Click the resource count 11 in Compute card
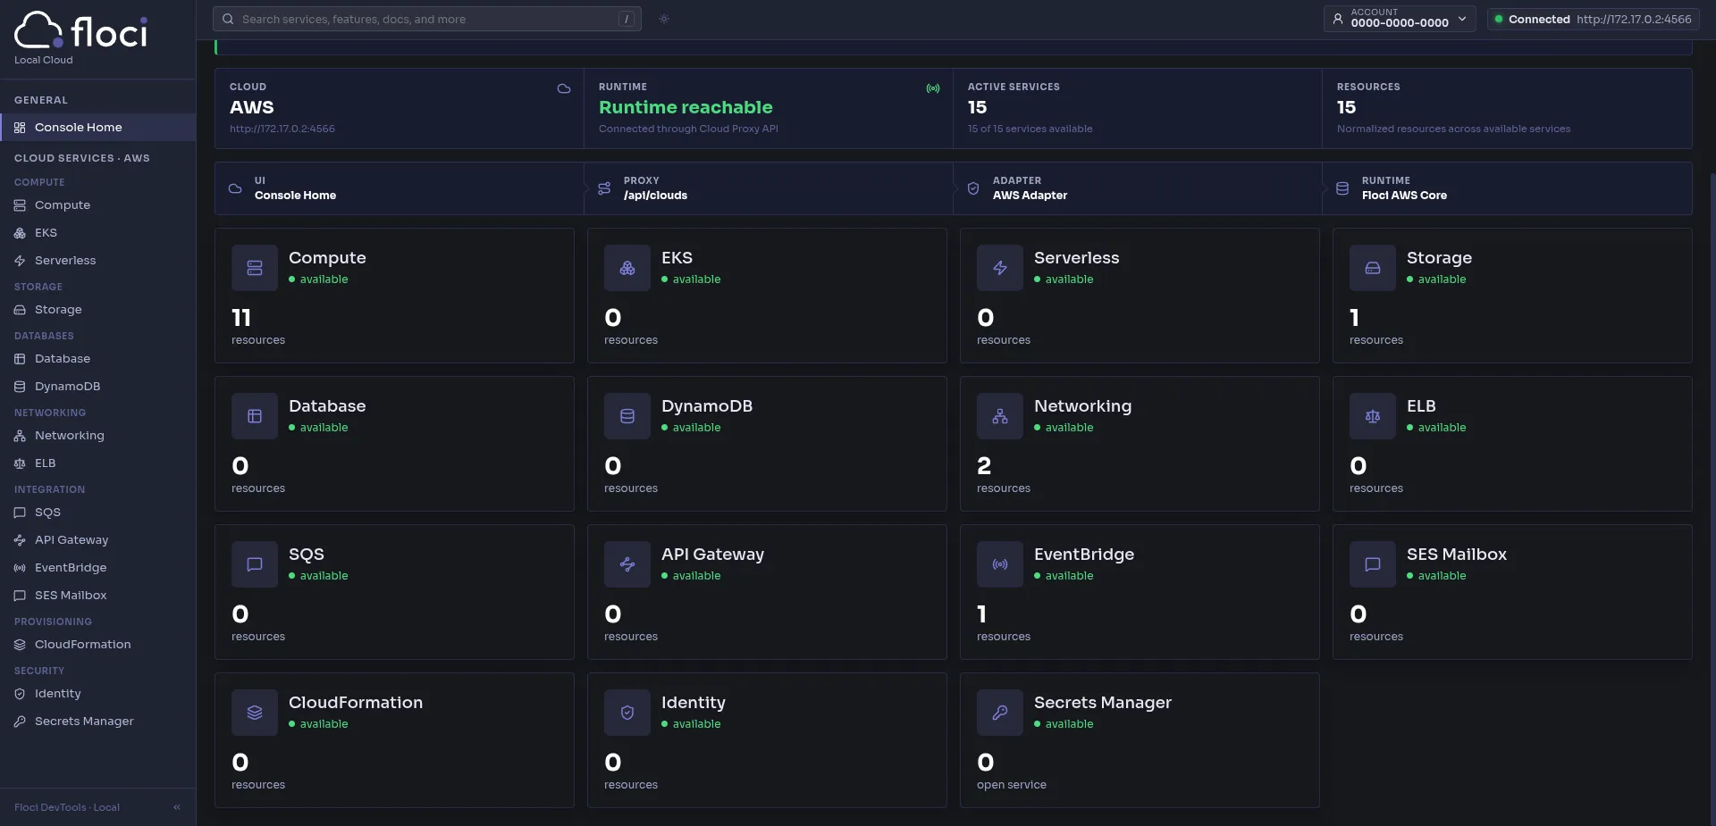1716x826 pixels. [x=241, y=318]
